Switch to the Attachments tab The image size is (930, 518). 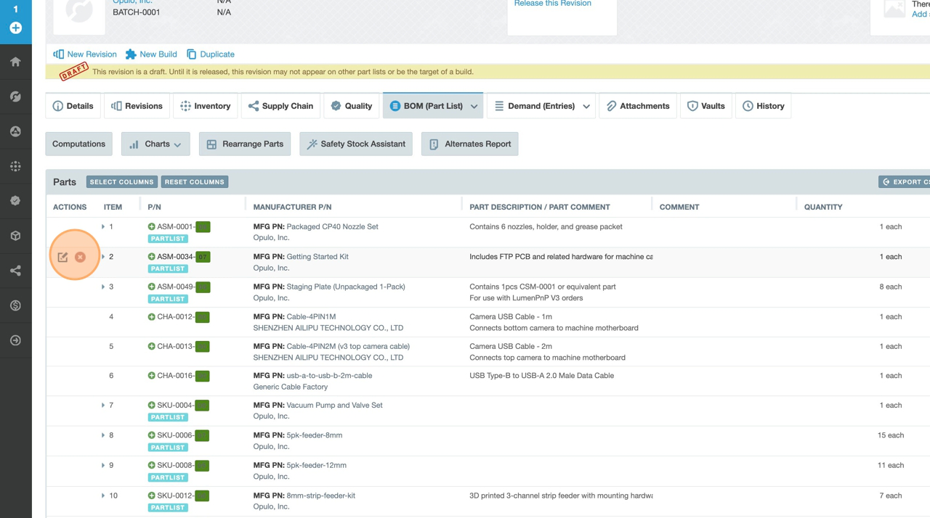638,106
